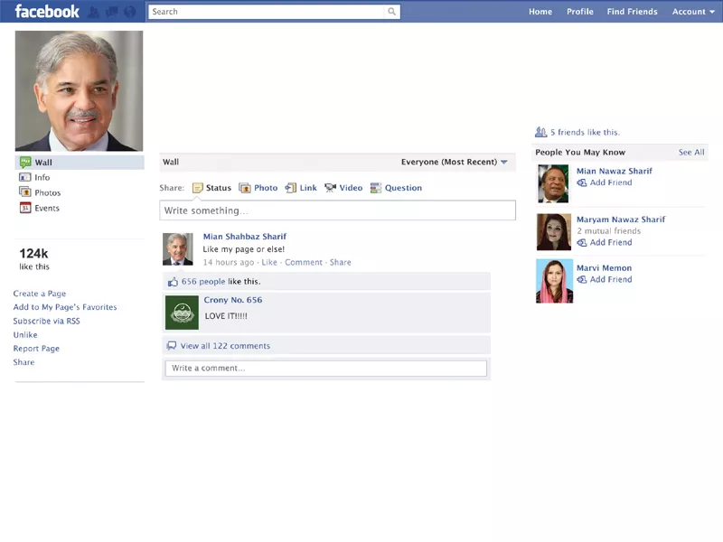Click Maryam Nawaz Sharif suggestion photo
This screenshot has width=723, height=542.
(554, 232)
